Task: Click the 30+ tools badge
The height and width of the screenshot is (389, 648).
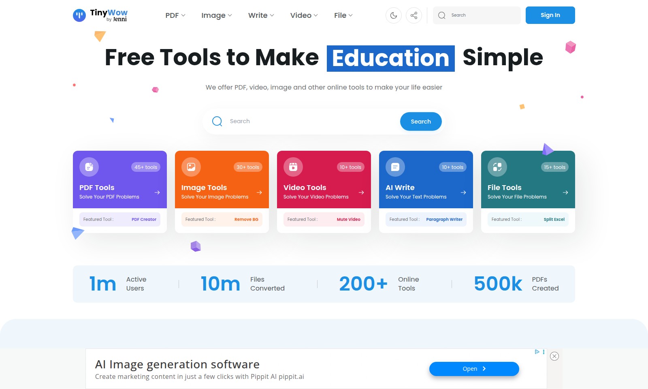Action: point(248,167)
